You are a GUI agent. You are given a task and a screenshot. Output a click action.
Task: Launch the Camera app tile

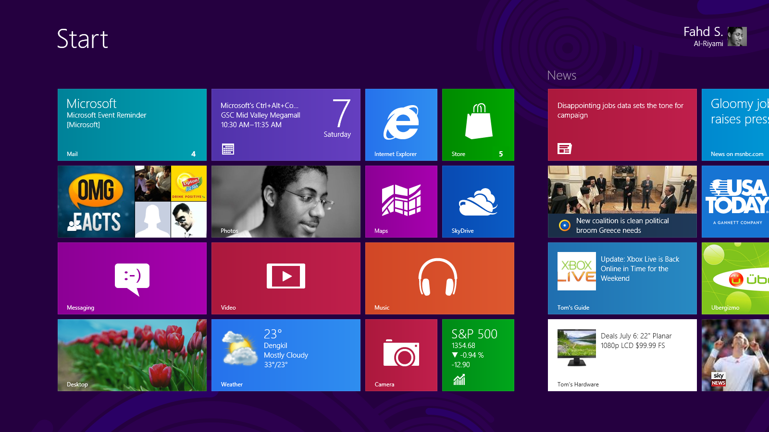point(401,355)
